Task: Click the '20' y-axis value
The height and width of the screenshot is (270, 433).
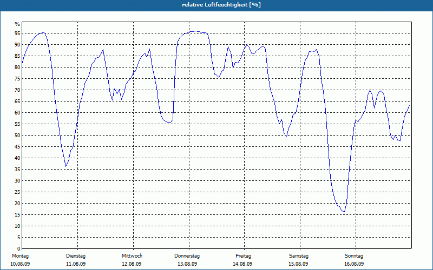Action: click(x=17, y=204)
